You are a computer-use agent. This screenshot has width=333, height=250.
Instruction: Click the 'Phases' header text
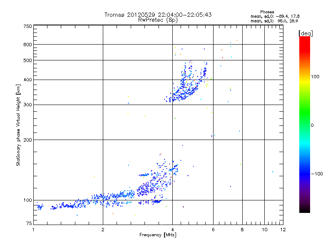coord(267,12)
